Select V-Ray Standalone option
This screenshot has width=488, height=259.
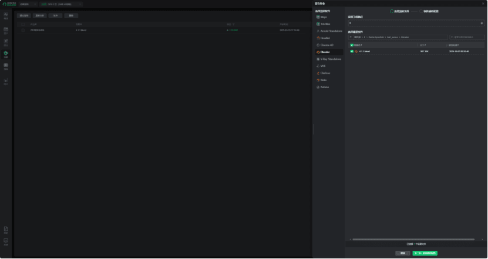[x=330, y=59]
